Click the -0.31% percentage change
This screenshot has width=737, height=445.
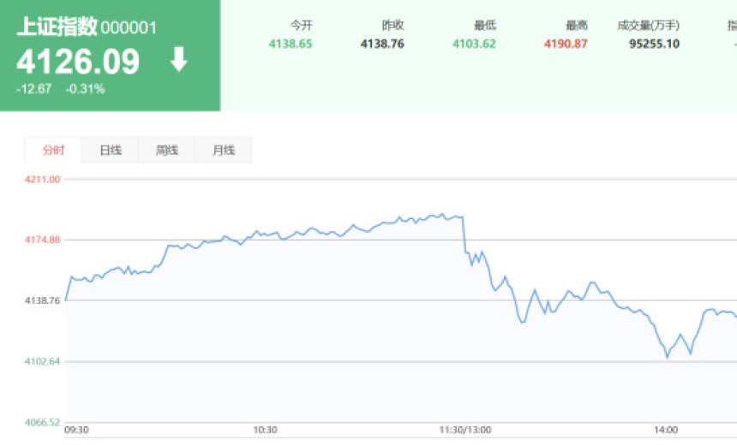85,88
